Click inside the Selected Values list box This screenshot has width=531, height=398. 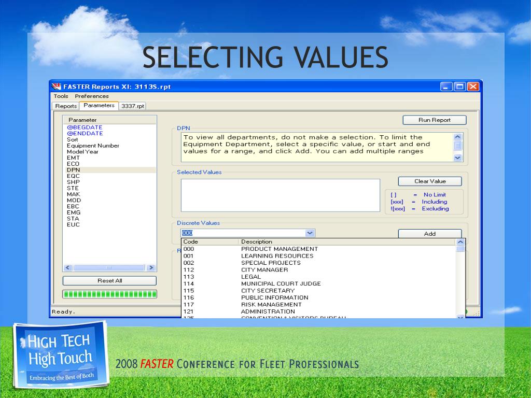tap(281, 195)
